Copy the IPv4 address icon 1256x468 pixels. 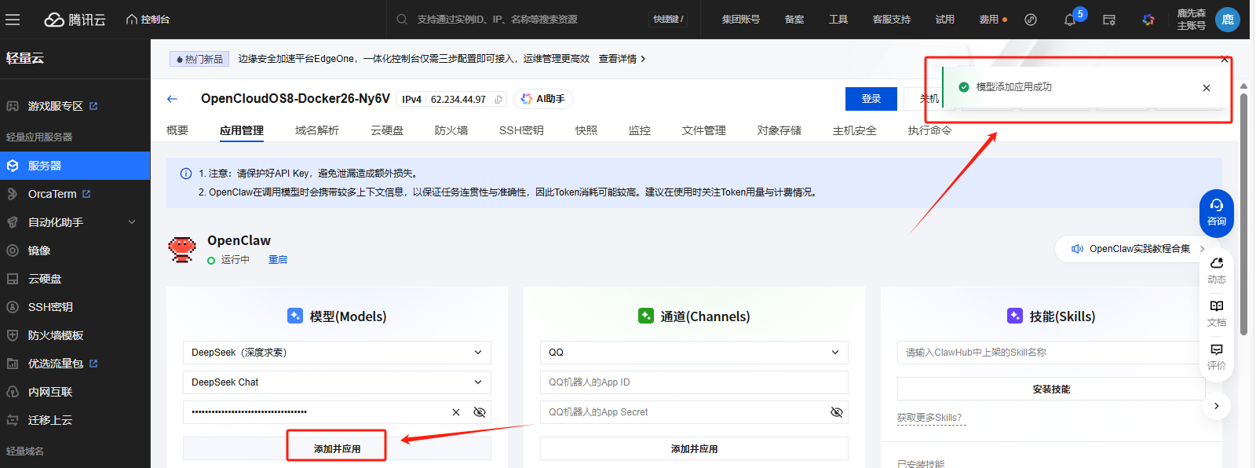[x=498, y=100]
